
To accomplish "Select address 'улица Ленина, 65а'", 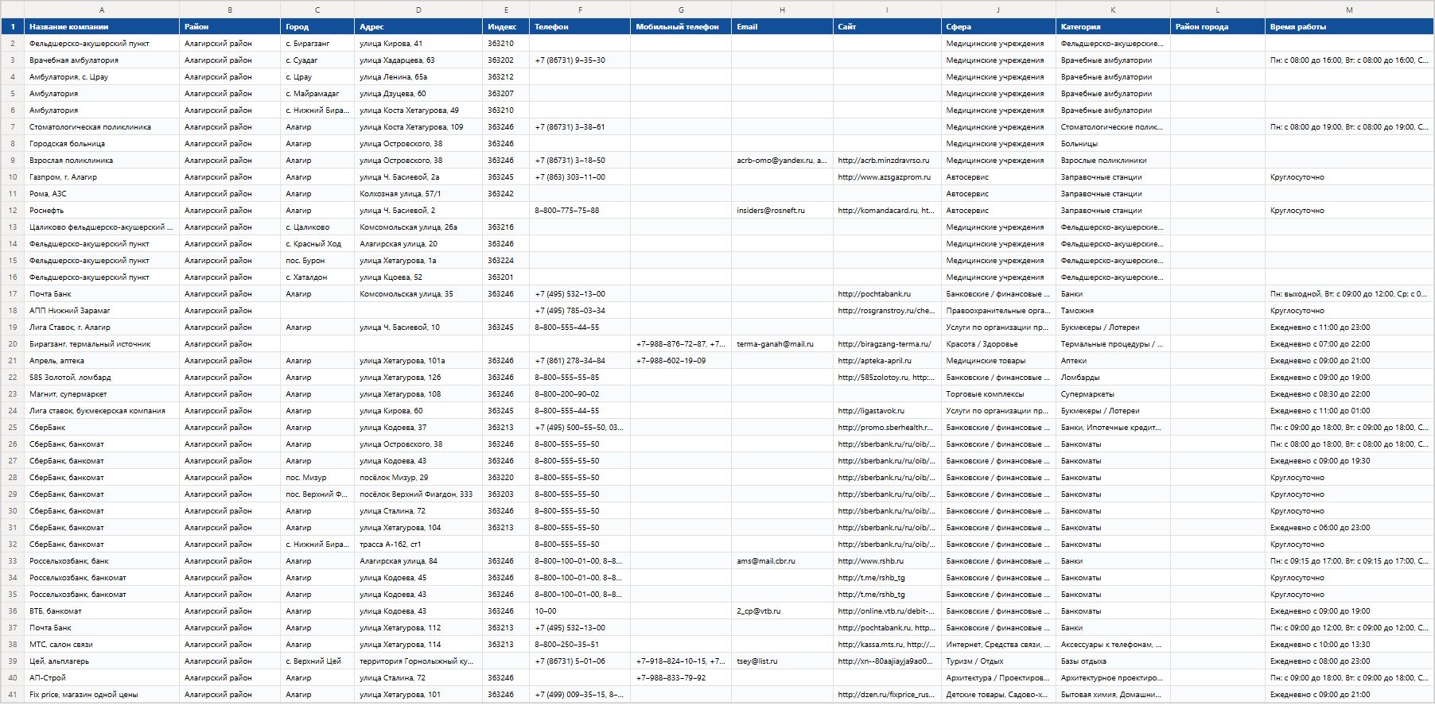I will 418,77.
